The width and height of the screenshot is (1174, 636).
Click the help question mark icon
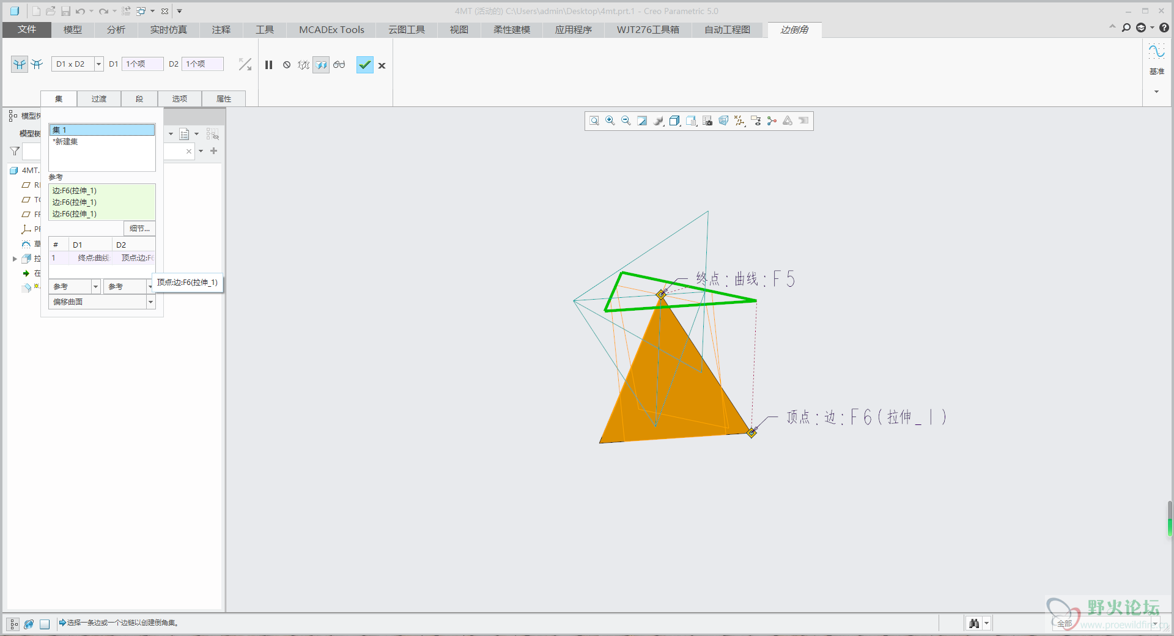1164,28
